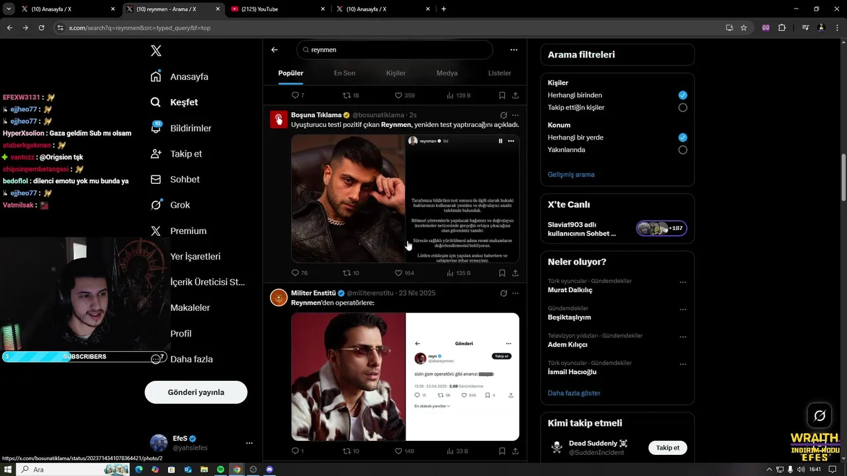Open options for Adem Kılıçcı trend
This screenshot has width=847, height=476.
click(x=683, y=337)
